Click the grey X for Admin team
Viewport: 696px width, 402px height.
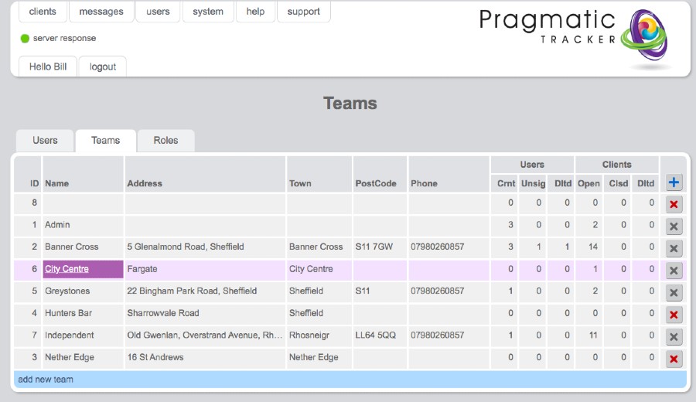coord(674,227)
